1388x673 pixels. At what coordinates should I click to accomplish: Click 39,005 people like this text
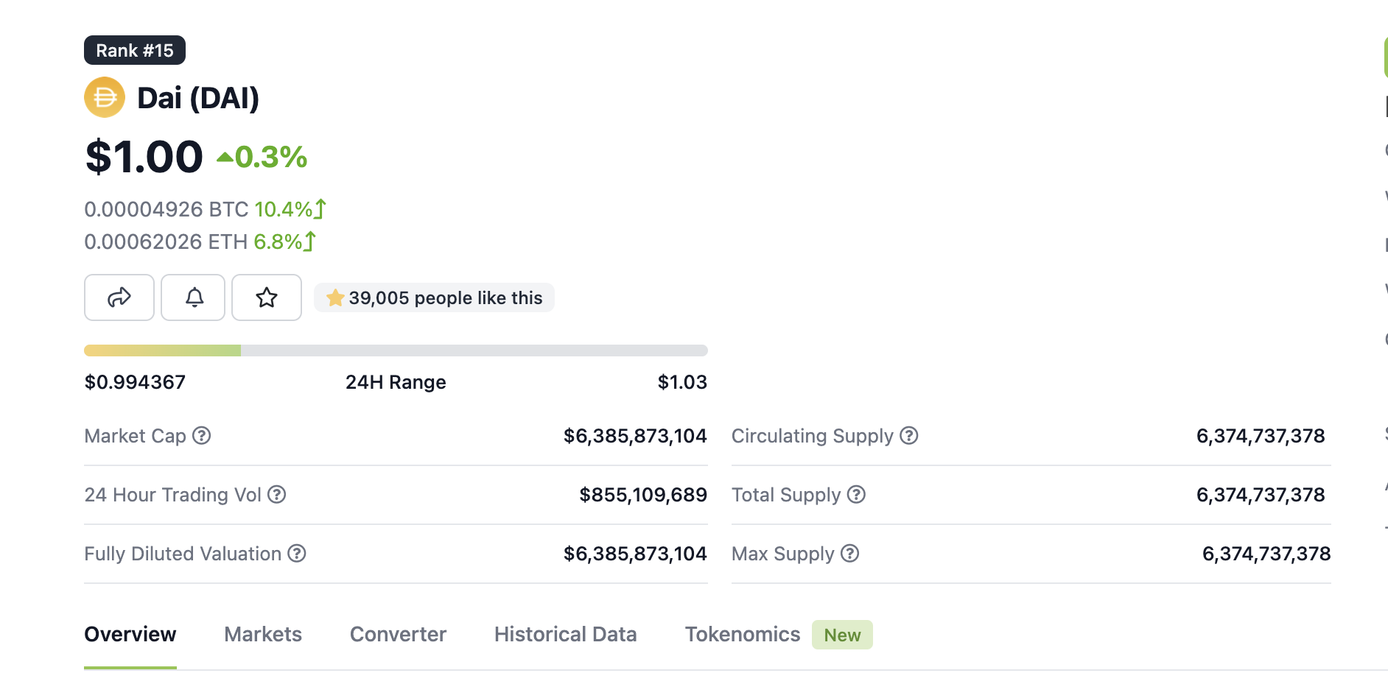(446, 298)
